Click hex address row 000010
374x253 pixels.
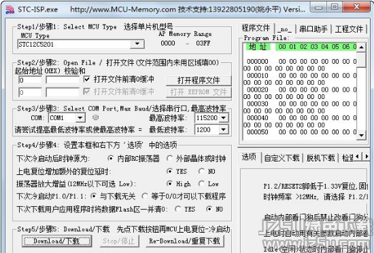pyautogui.click(x=258, y=75)
